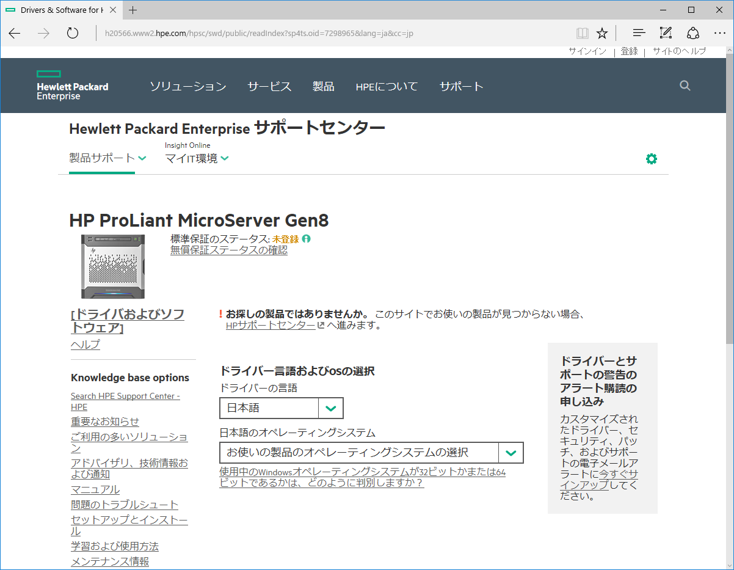The image size is (734, 570).
Task: Close the Edge browser window
Action: point(719,10)
